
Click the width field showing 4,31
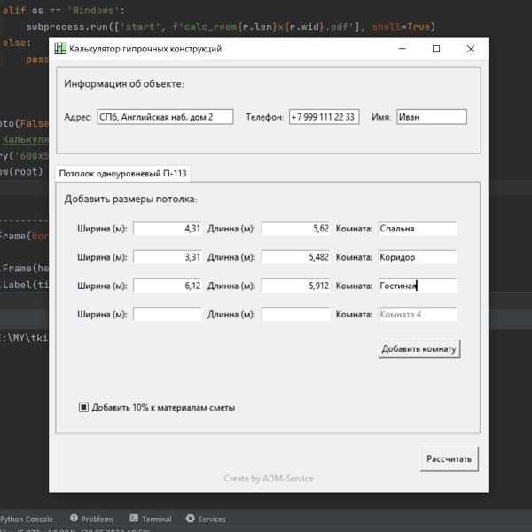pos(168,229)
